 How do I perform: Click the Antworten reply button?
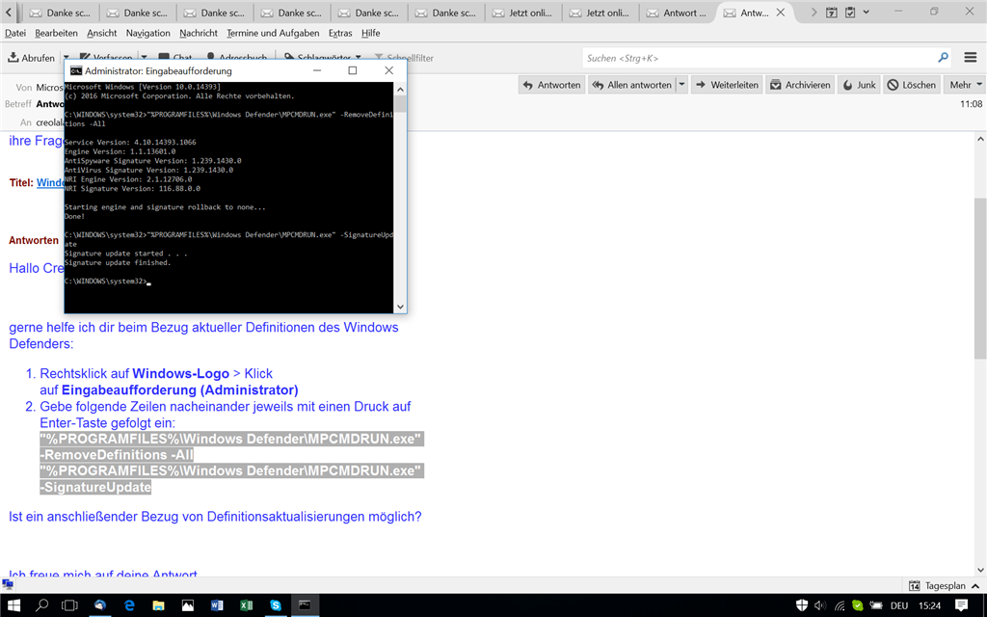click(551, 85)
